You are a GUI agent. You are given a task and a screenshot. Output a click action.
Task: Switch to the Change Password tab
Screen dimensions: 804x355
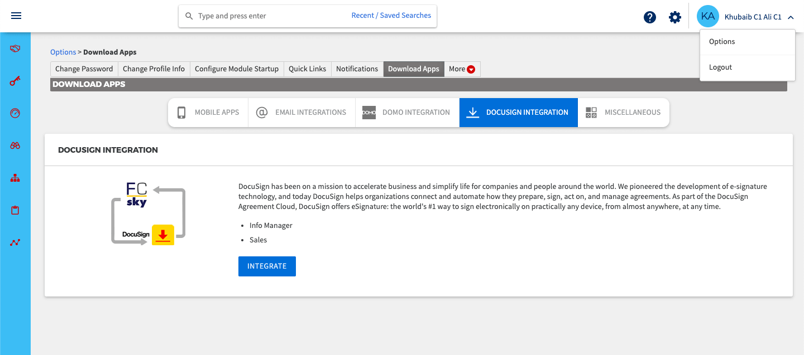click(84, 69)
